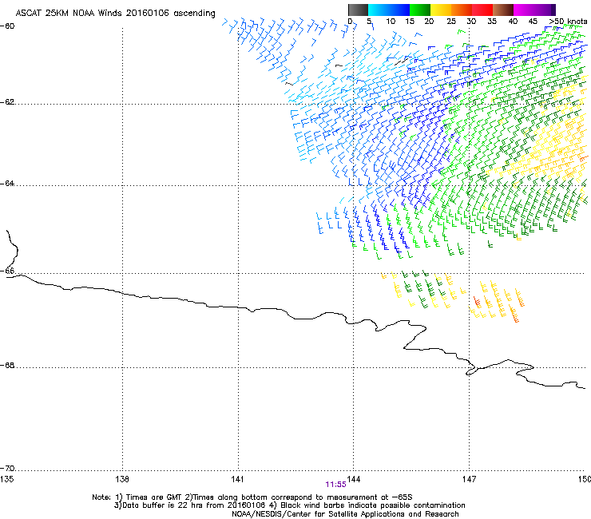Pick the red 30-35 knots legend swatch
Image resolution: width=591 pixels, height=519 pixels.
tap(482, 10)
